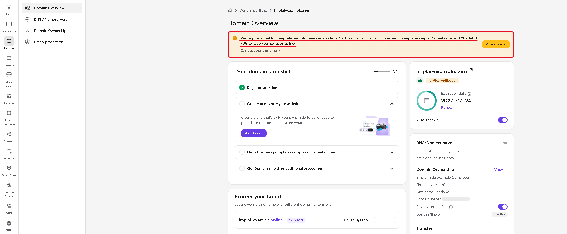Click the Check status button
The image size is (567, 234).
[x=496, y=44]
